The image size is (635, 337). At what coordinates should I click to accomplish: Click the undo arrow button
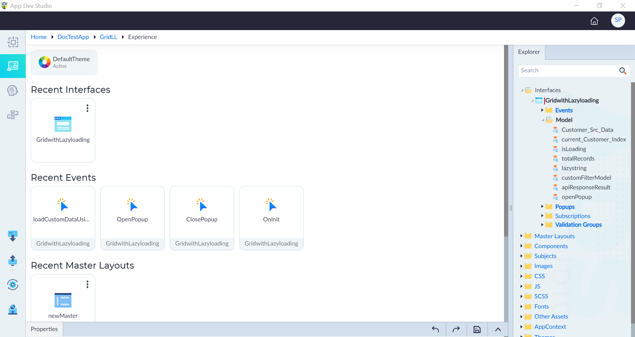(435, 329)
